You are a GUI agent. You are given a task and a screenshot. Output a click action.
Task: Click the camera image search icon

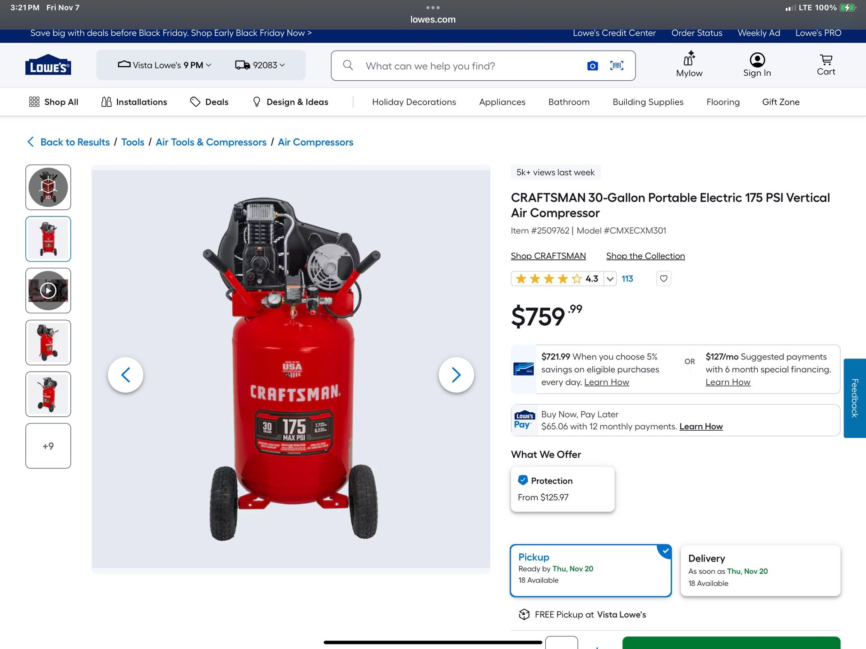tap(592, 66)
